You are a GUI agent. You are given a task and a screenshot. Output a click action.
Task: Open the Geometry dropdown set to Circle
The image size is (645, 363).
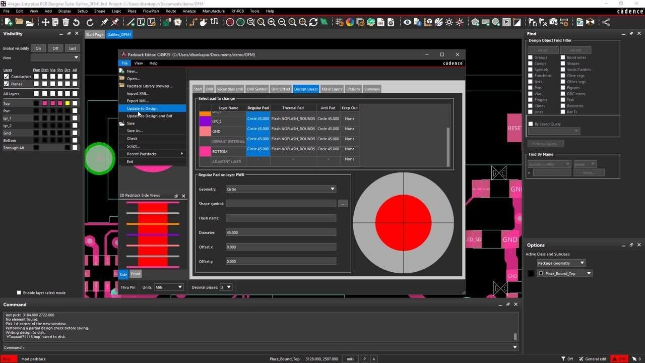(x=281, y=189)
